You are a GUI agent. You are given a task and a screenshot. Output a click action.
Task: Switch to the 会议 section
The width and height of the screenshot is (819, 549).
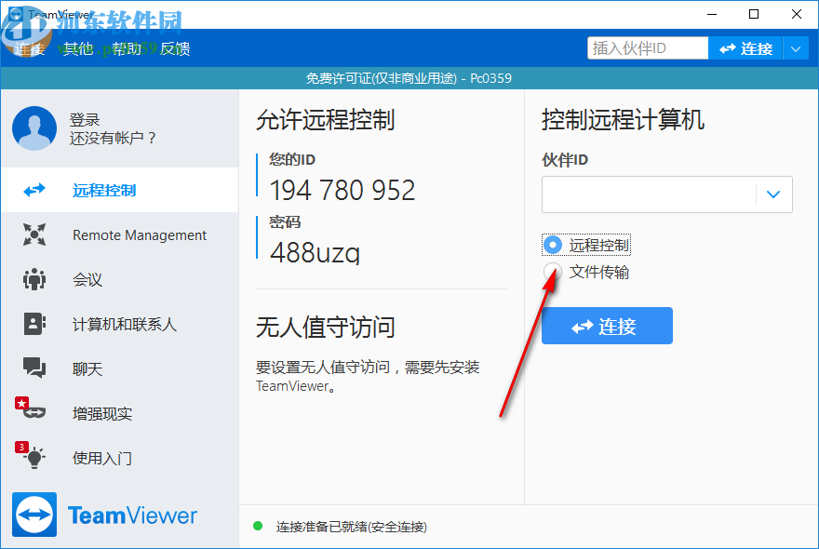(87, 279)
